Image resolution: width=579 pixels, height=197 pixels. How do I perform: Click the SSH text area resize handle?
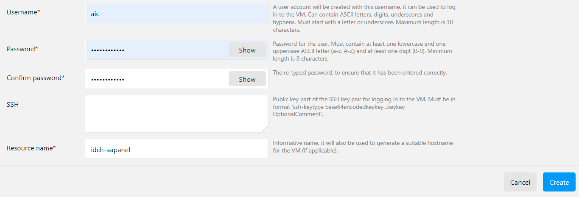click(x=266, y=130)
